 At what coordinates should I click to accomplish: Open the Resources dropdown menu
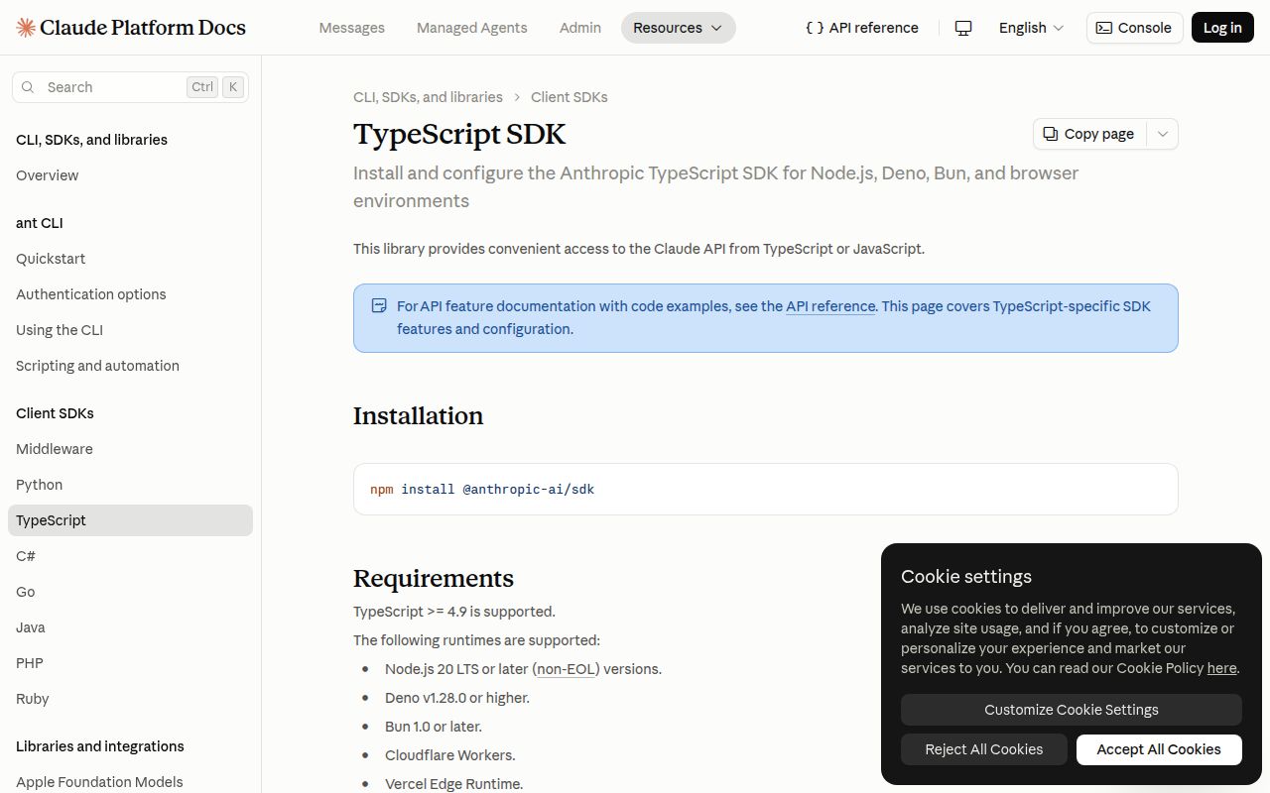[679, 28]
